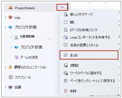Click the Loop component share icon
Image resolution: width=122 pixels, height=98 pixels.
point(66,37)
